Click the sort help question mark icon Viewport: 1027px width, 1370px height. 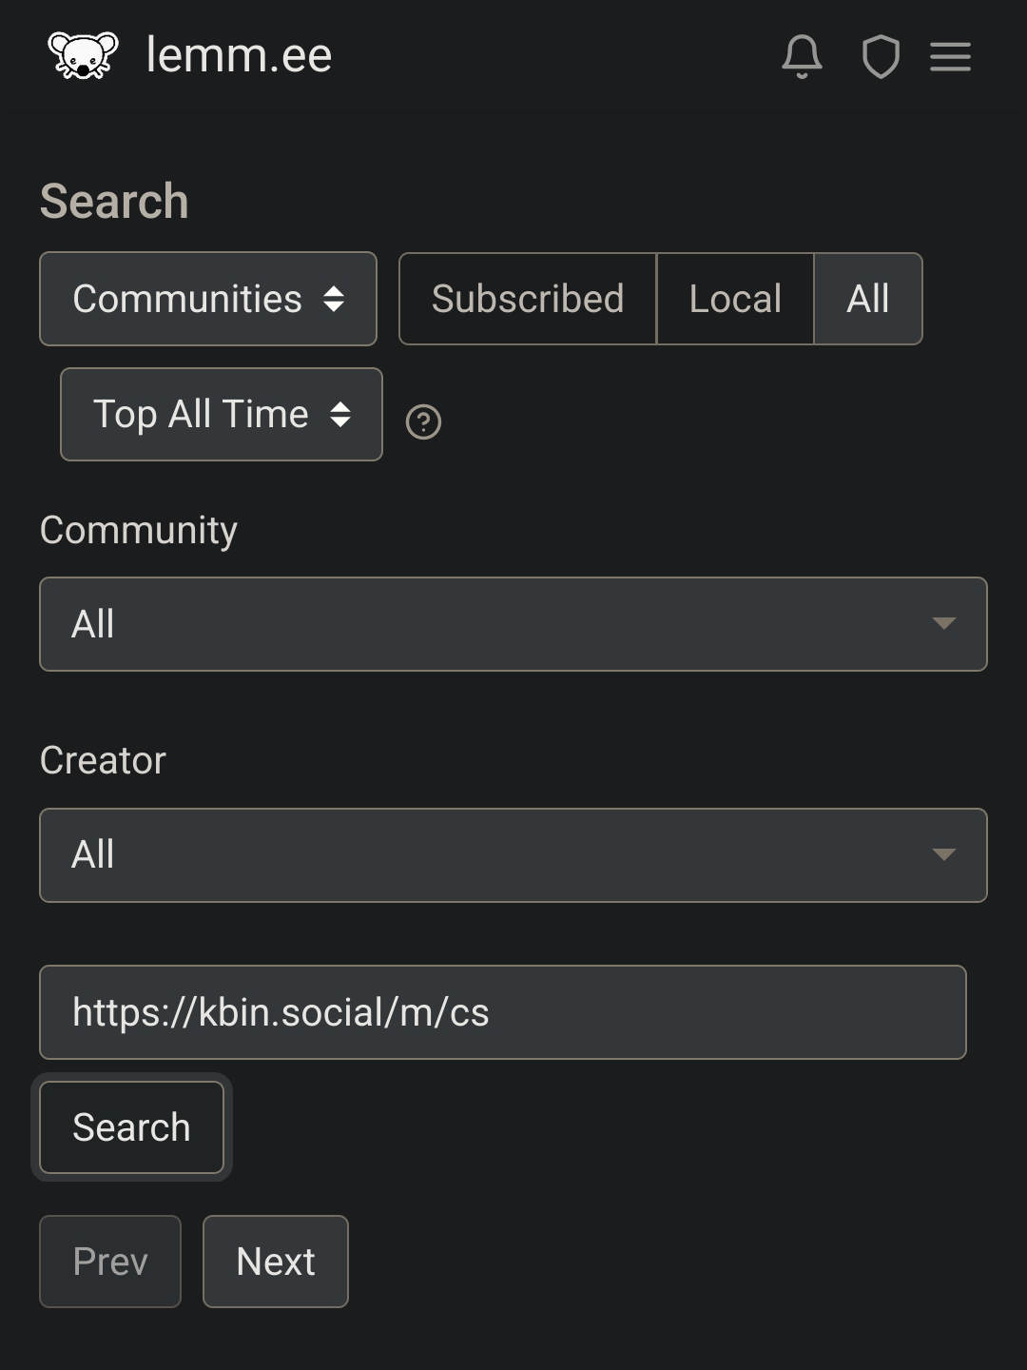pyautogui.click(x=423, y=421)
